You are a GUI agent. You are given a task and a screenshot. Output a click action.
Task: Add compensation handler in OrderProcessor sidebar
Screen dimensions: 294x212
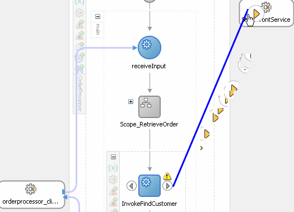point(80,69)
